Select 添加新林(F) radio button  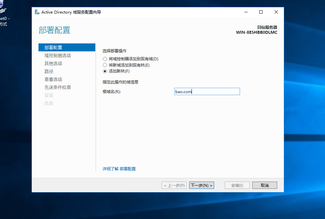coord(105,71)
